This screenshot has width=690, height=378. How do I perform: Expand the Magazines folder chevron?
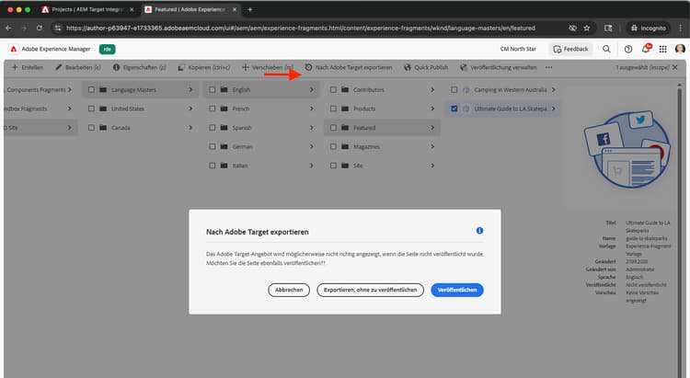(x=432, y=146)
